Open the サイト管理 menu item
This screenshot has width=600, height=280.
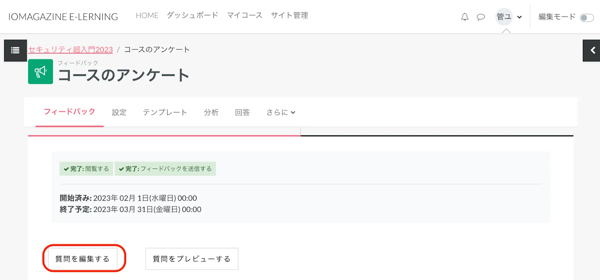289,15
